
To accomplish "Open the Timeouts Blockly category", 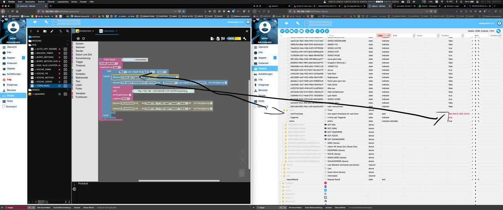I will pos(80,65).
